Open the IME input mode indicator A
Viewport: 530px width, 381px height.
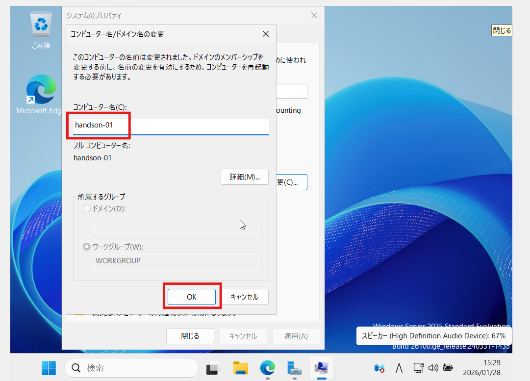(399, 368)
